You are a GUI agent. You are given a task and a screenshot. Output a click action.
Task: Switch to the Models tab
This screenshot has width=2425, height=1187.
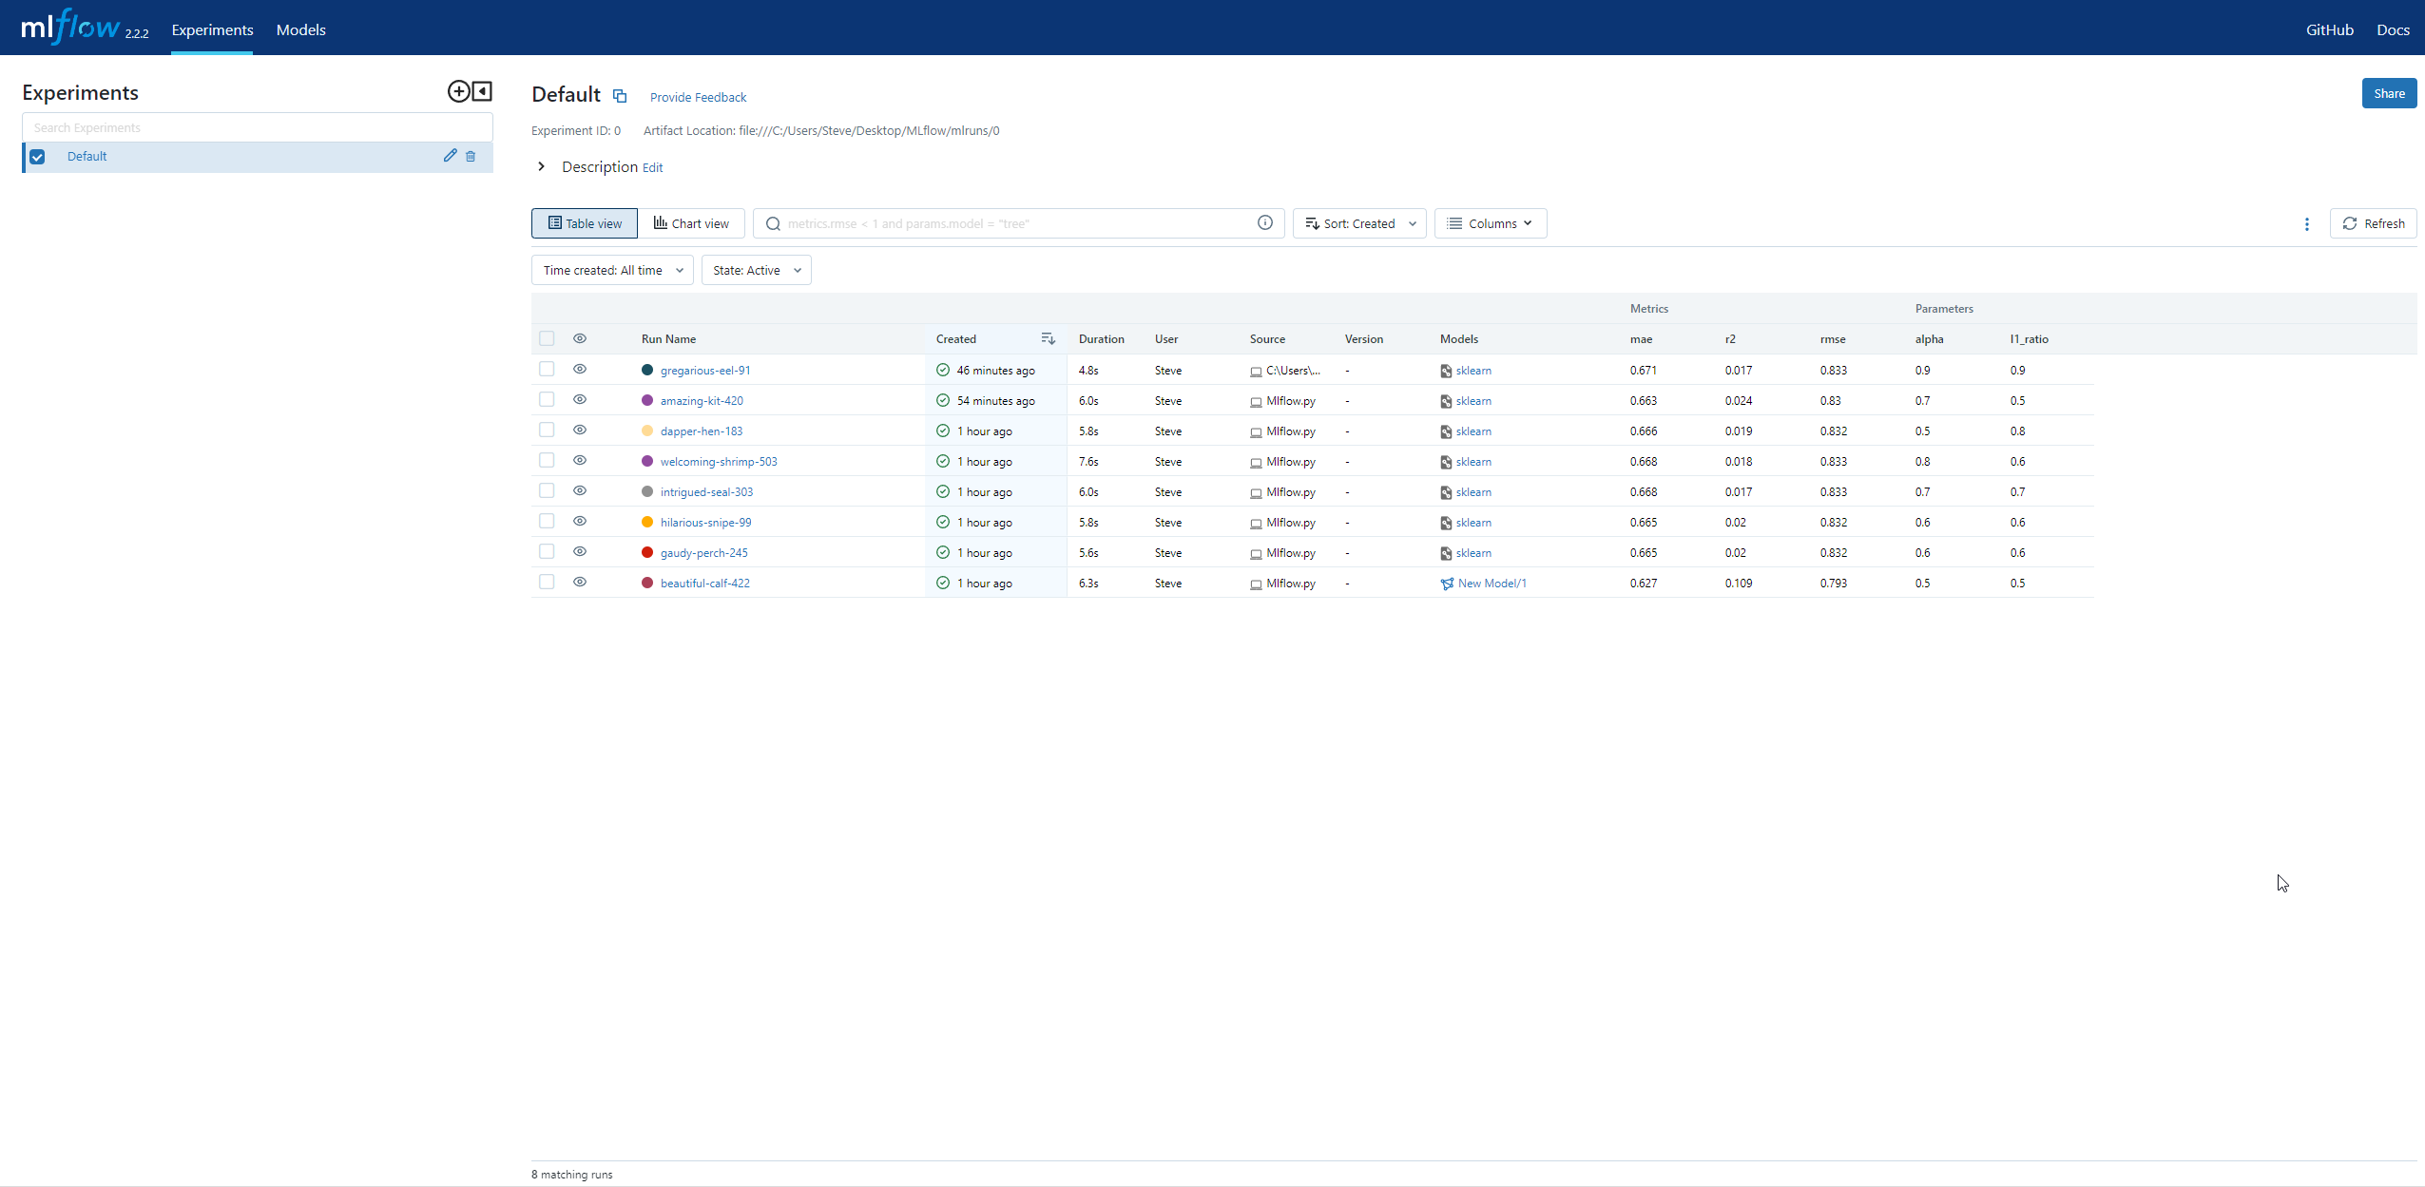point(300,29)
